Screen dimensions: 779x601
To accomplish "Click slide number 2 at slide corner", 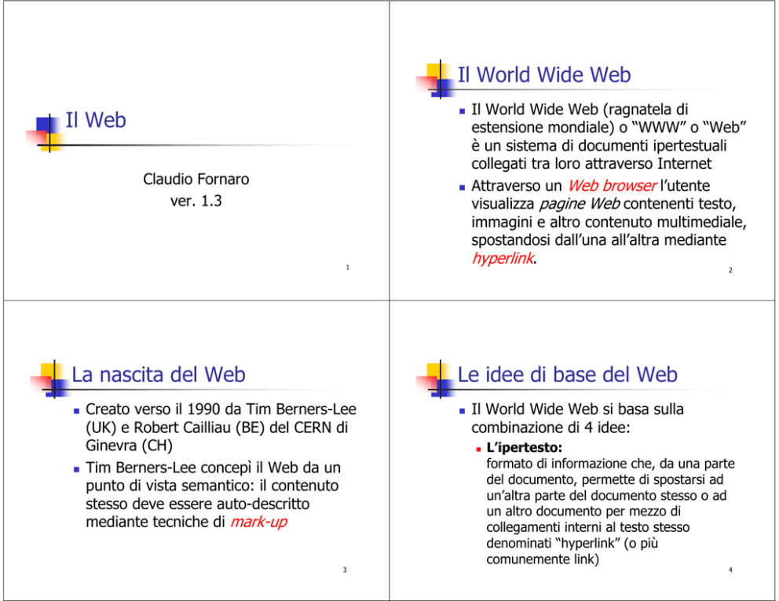I will click(730, 270).
